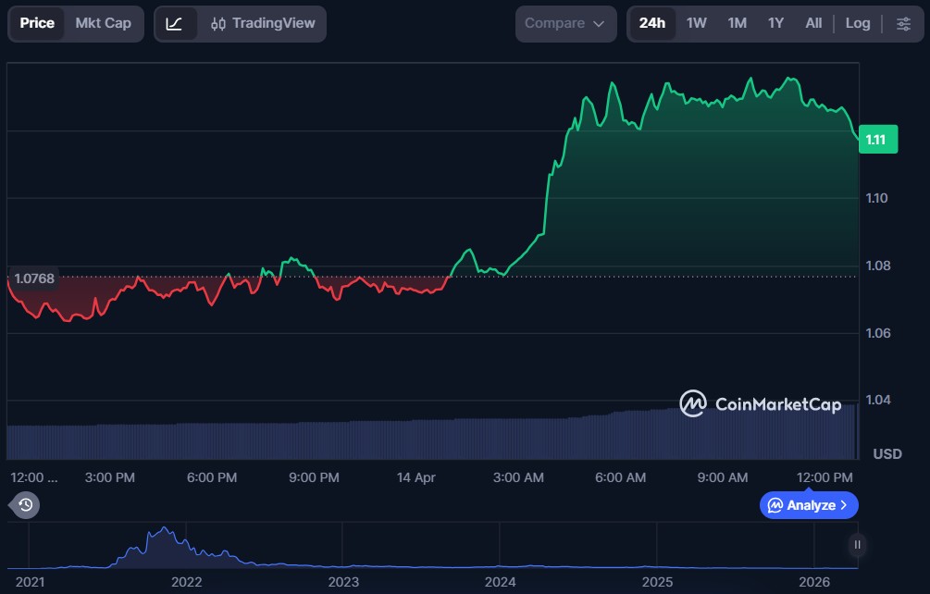The height and width of the screenshot is (594, 930).
Task: Click the 1.0768 opening price label
Action: [34, 278]
